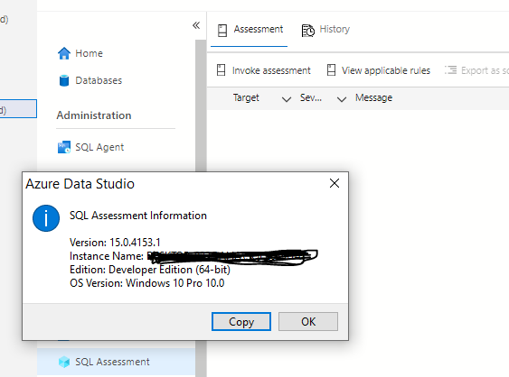Image resolution: width=509 pixels, height=377 pixels.
Task: Run Invoke assessment
Action: point(263,70)
